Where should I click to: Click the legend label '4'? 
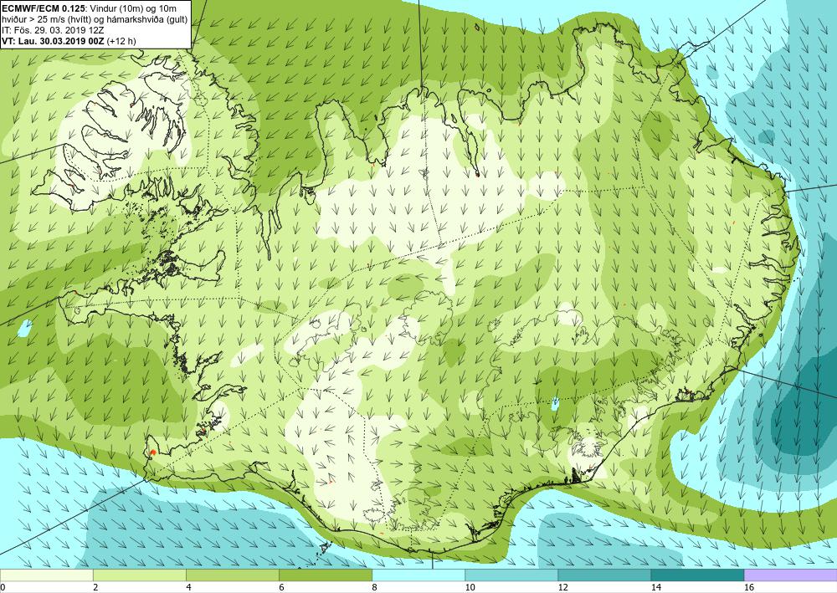click(x=187, y=587)
